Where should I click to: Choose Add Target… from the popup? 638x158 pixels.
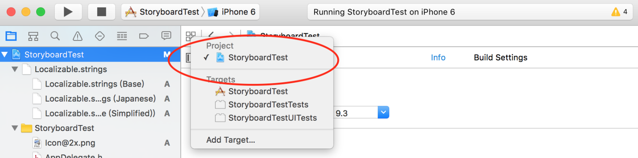(230, 140)
